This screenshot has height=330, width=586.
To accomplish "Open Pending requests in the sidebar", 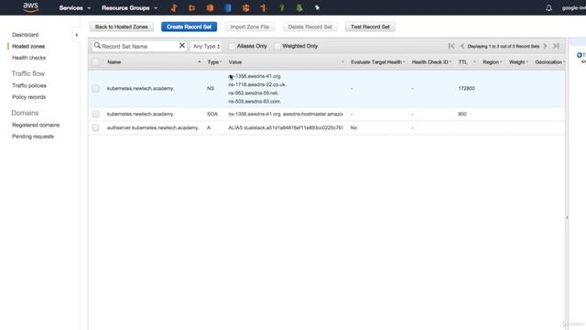I will point(33,137).
